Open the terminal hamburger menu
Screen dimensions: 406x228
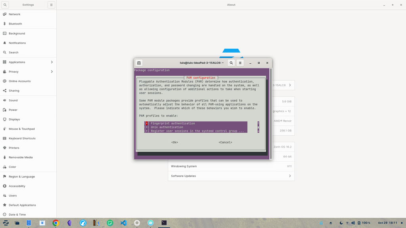click(x=240, y=63)
